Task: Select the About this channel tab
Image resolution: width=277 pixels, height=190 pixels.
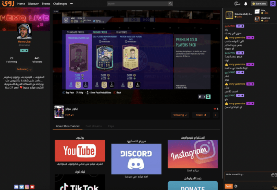Action: 68,126
